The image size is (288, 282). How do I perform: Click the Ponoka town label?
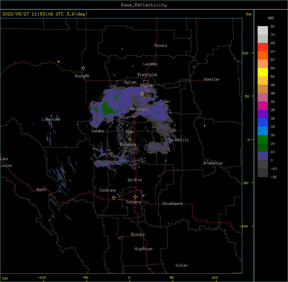point(160,46)
